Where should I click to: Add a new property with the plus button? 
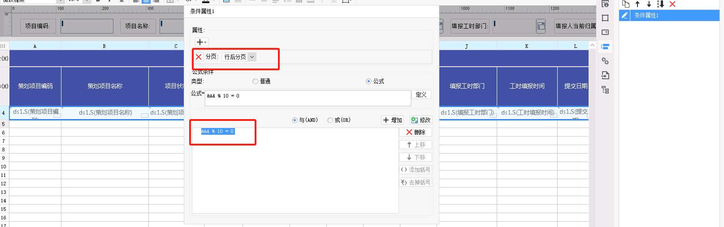point(201,42)
